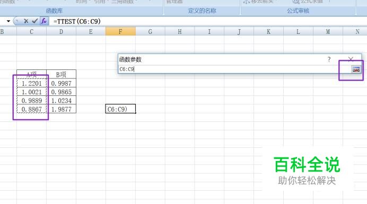The height and width of the screenshot is (204, 367).
Task: Click the C6:C9 range input field
Action: 234,69
